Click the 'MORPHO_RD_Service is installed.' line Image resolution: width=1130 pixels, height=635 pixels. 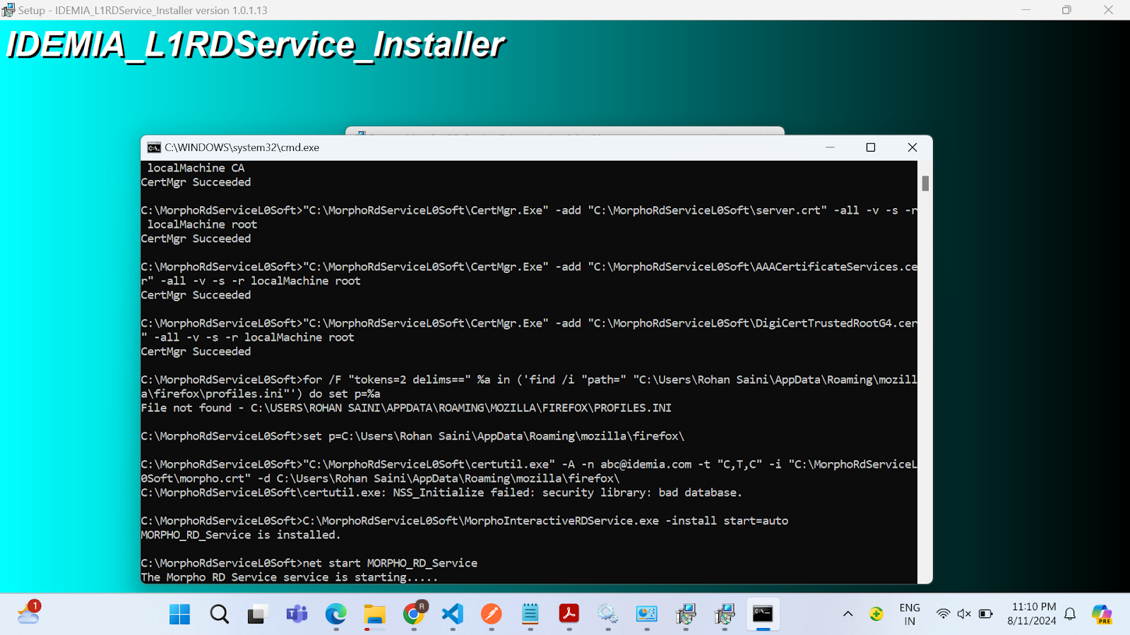(241, 535)
